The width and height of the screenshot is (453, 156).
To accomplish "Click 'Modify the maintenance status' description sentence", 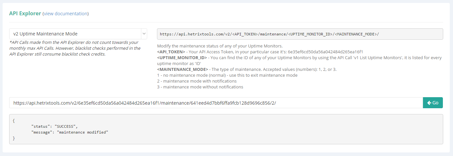I will [x=220, y=46].
